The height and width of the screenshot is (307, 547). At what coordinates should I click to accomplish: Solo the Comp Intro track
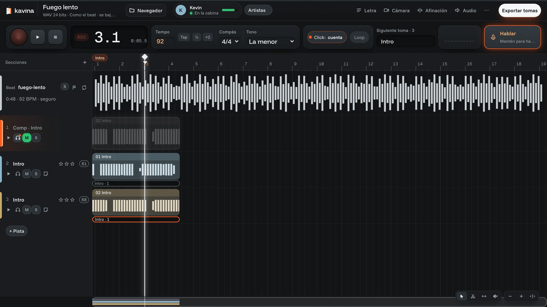[36, 138]
